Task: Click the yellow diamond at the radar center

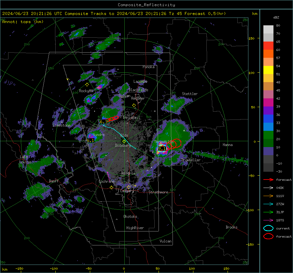Action: (124, 141)
